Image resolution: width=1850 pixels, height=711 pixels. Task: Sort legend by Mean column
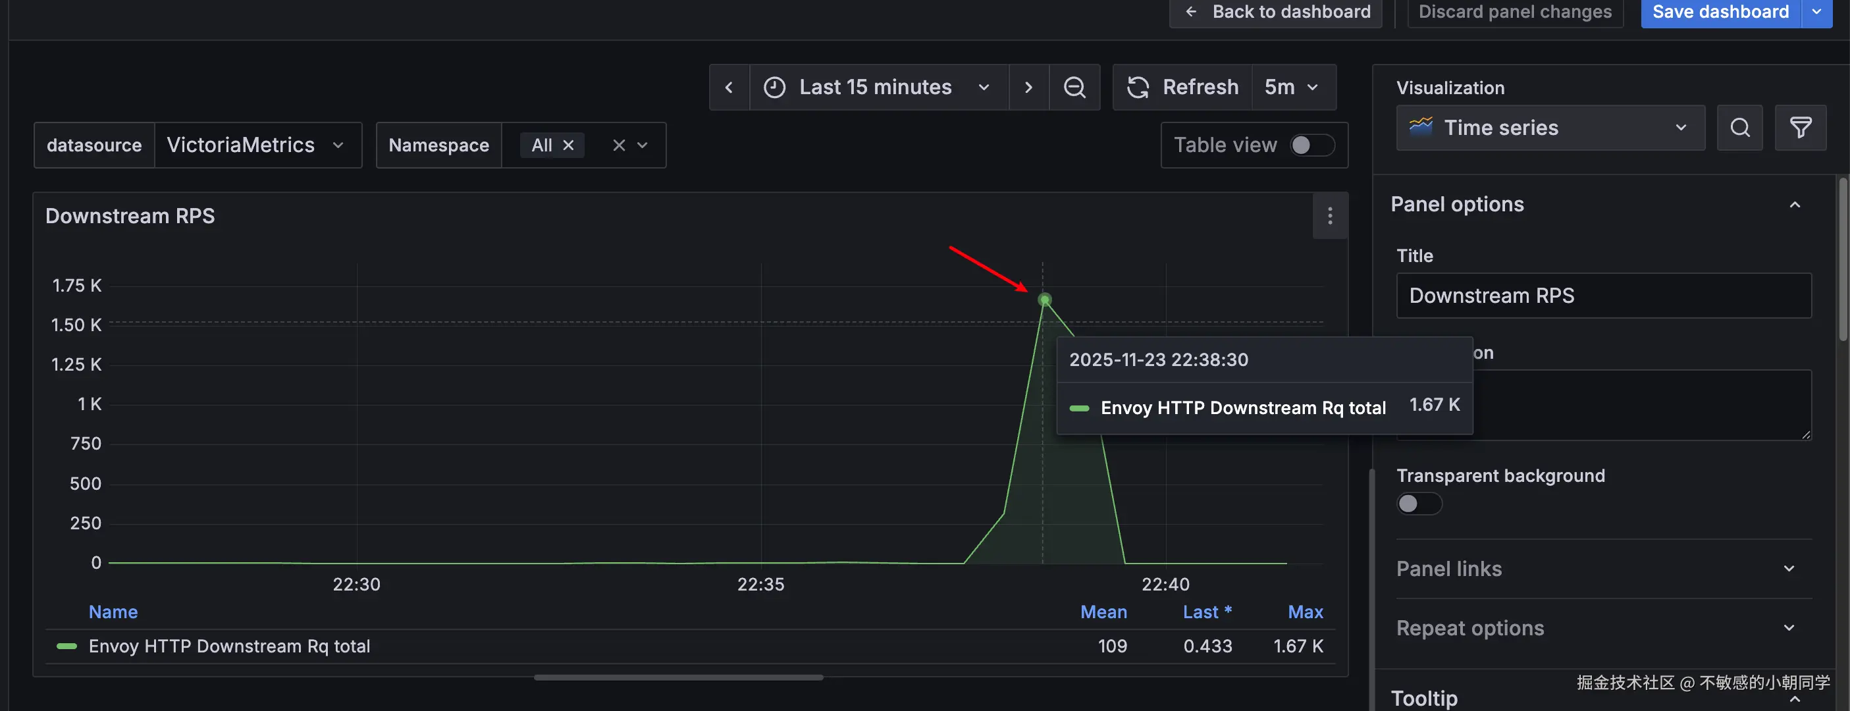pyautogui.click(x=1103, y=612)
